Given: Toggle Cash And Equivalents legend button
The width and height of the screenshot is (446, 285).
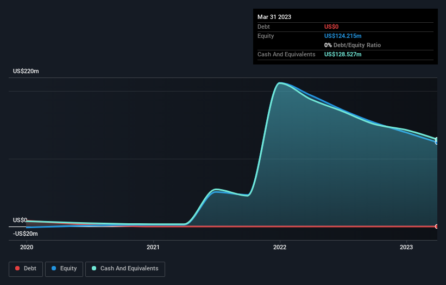Looking at the screenshot, I should coord(125,269).
